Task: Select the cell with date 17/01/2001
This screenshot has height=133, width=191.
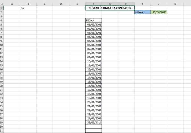Action: [x=94, y=90]
